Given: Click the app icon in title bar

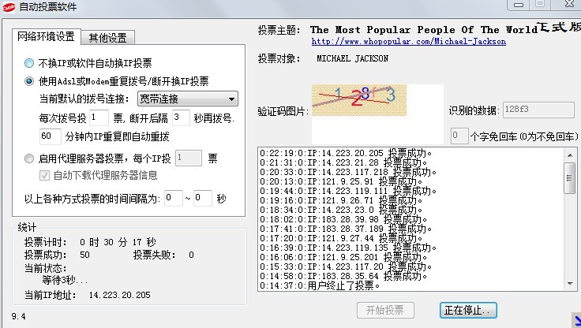Looking at the screenshot, I should tap(9, 7).
